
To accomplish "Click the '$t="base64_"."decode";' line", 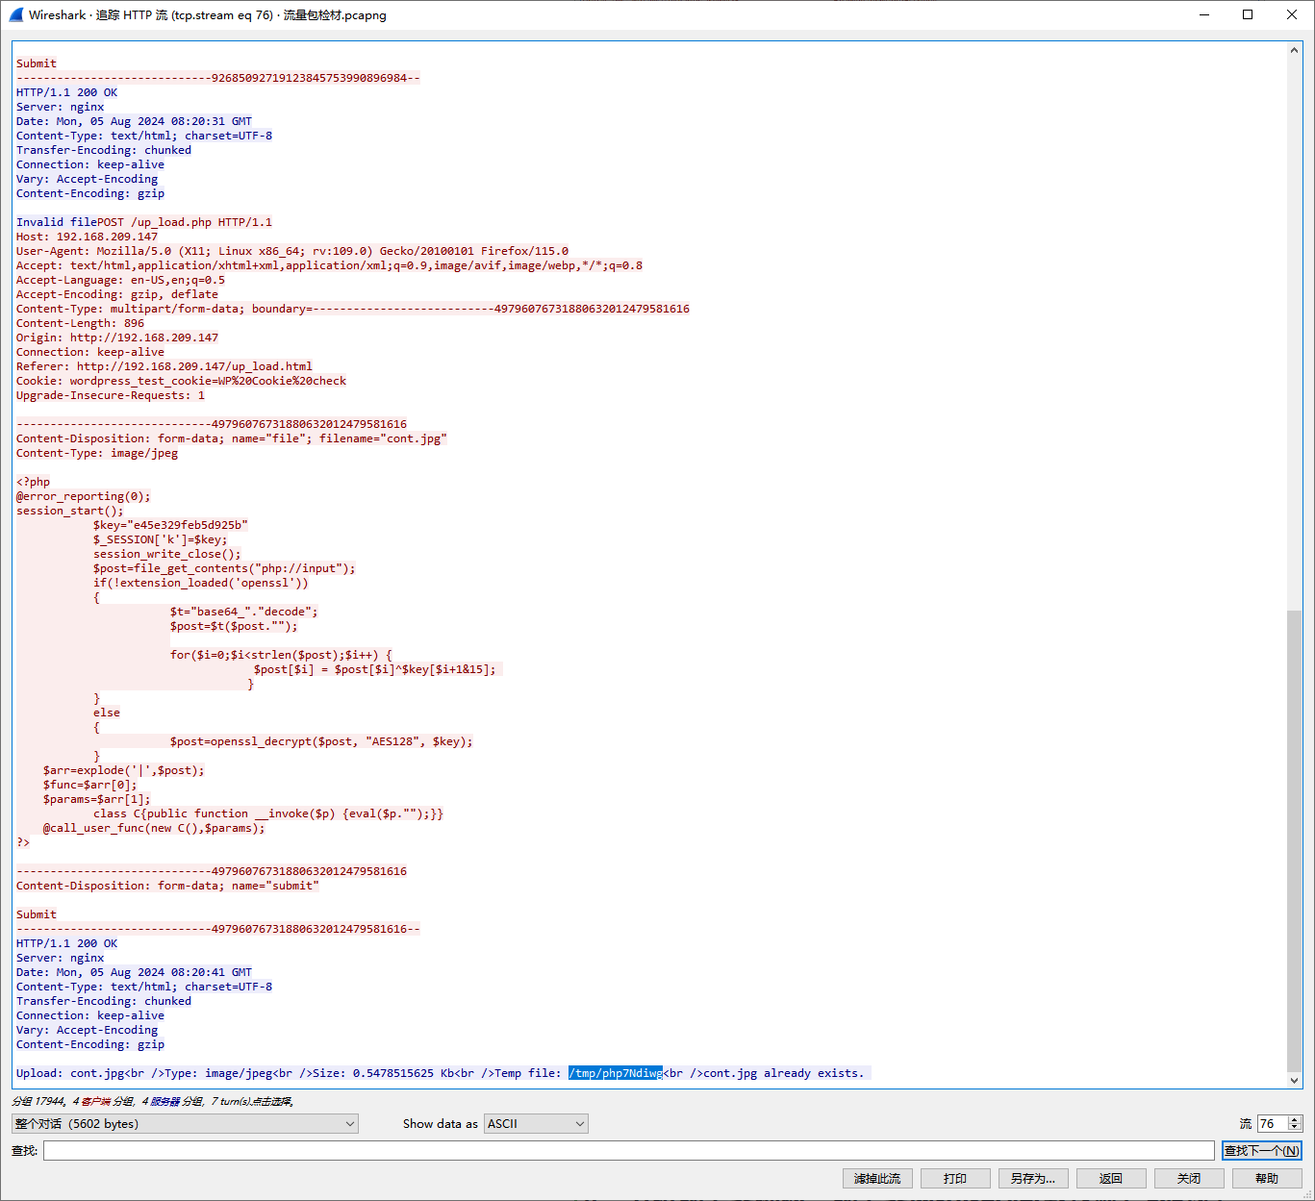I will (243, 612).
